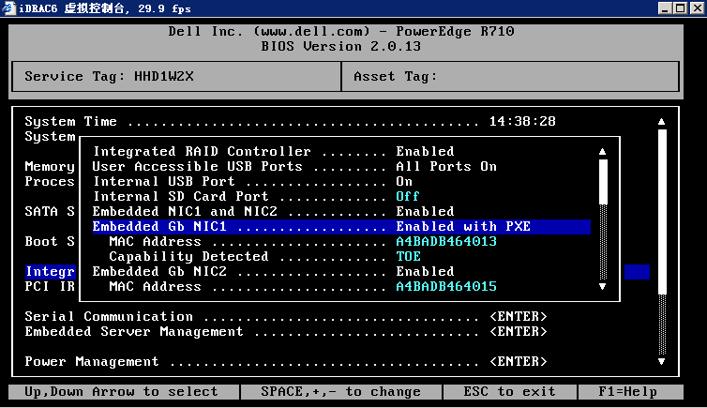This screenshot has height=408, width=707.
Task: Open Serial Communication submenu
Action: (286, 316)
